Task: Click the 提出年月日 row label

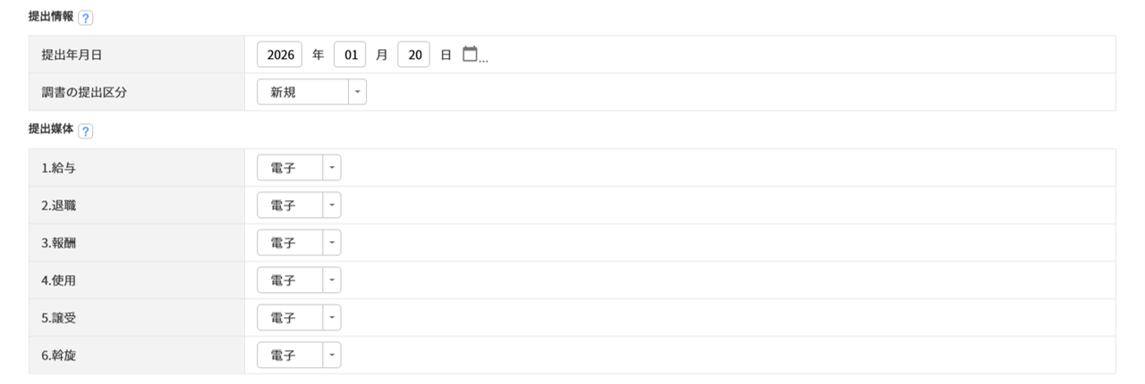Action: [72, 54]
